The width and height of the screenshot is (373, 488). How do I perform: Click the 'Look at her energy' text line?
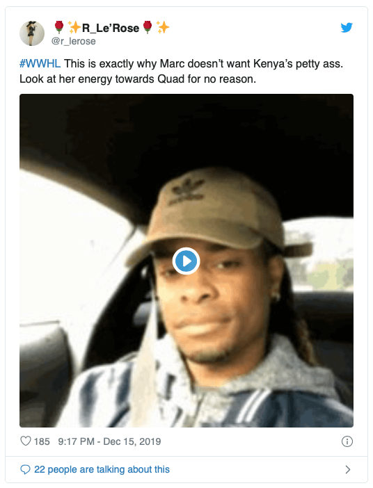click(x=137, y=79)
